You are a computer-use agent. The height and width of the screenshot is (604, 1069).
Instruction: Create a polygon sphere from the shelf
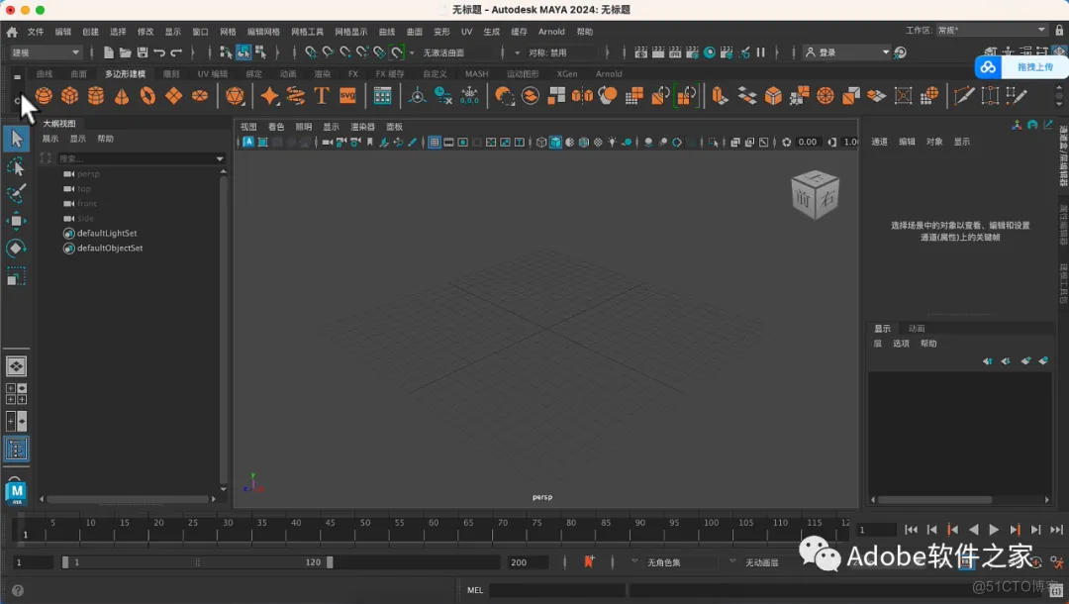tap(44, 96)
